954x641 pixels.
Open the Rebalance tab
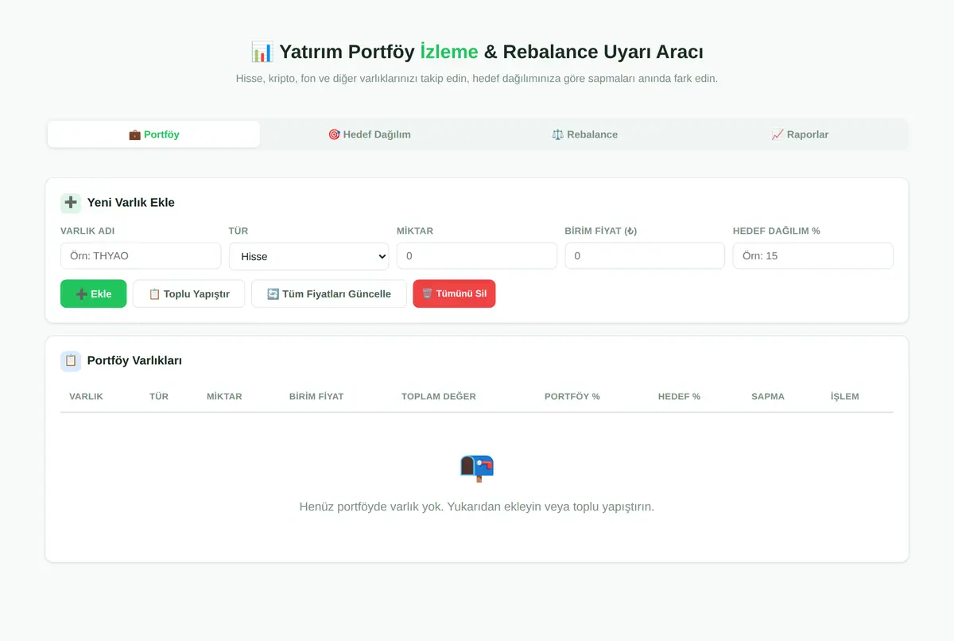(x=584, y=134)
